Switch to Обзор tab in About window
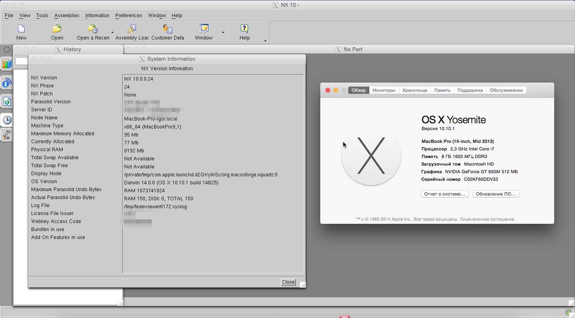 click(x=359, y=90)
